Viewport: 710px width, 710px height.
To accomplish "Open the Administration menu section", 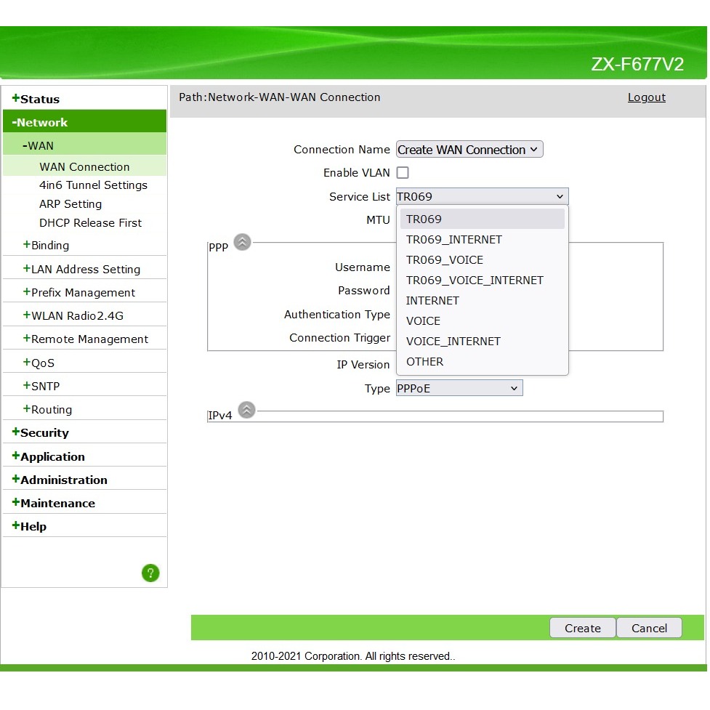I will click(63, 480).
